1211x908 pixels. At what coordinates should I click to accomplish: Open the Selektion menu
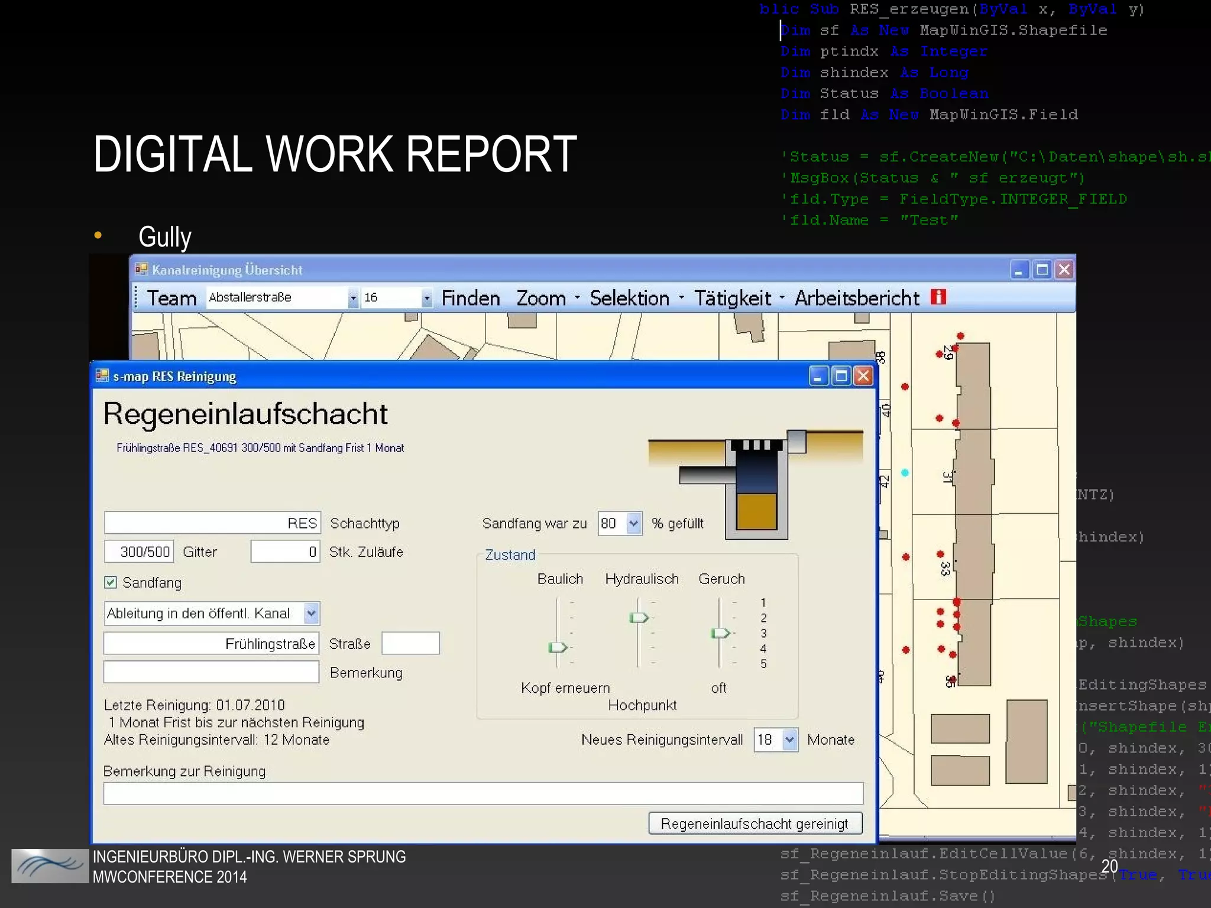click(x=629, y=298)
